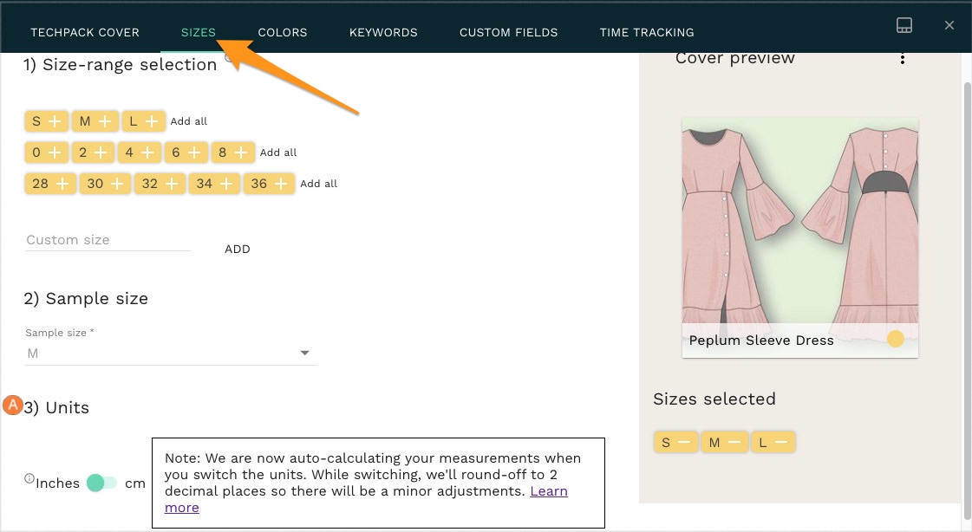Switch to the Colors tab
The height and width of the screenshot is (532, 972).
pyautogui.click(x=283, y=32)
